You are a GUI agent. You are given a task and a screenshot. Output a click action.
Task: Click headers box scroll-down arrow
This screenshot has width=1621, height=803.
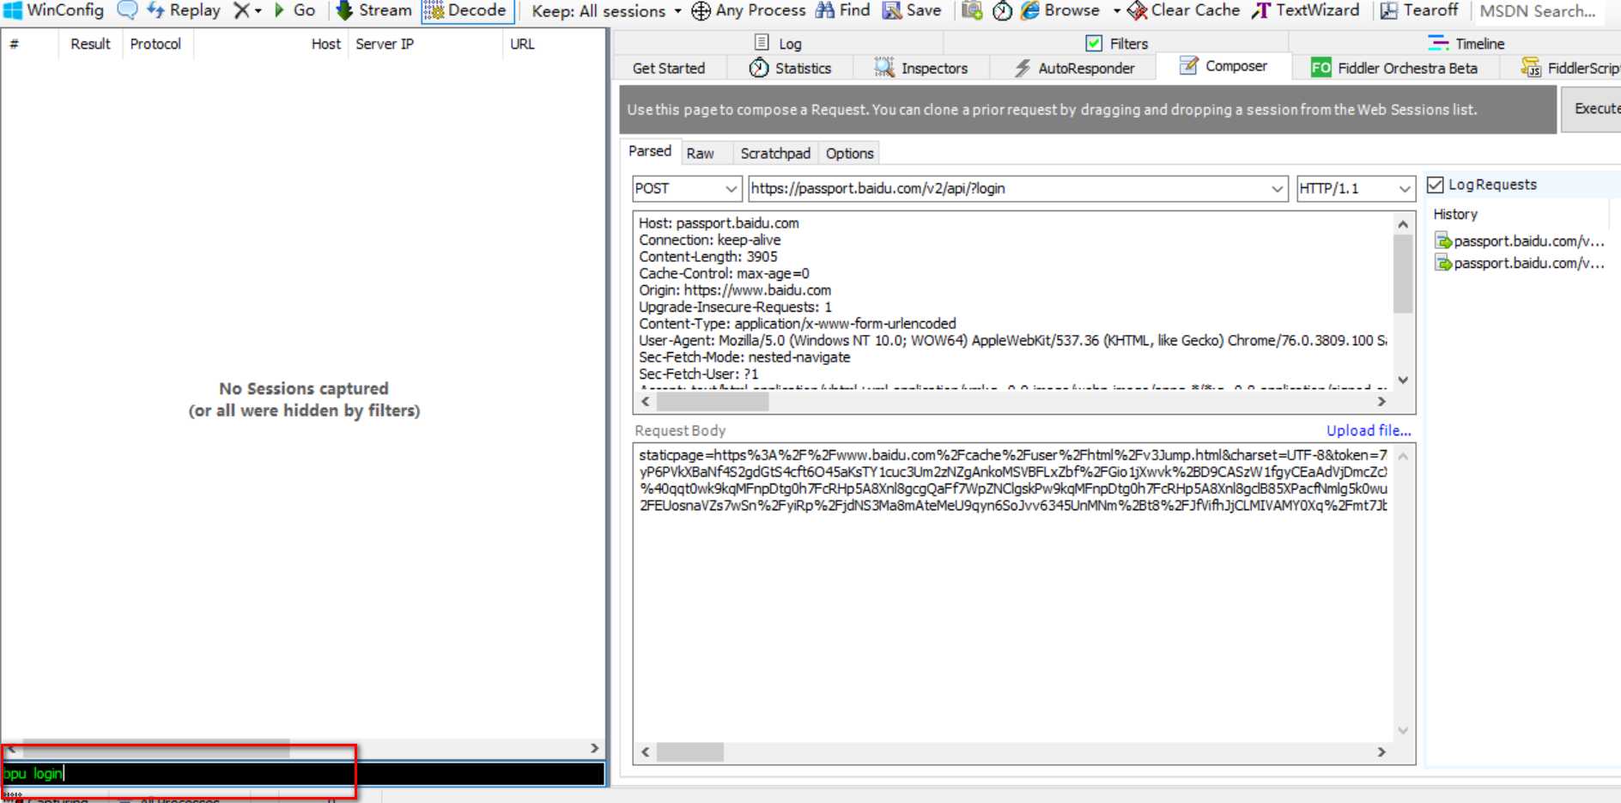tap(1403, 380)
